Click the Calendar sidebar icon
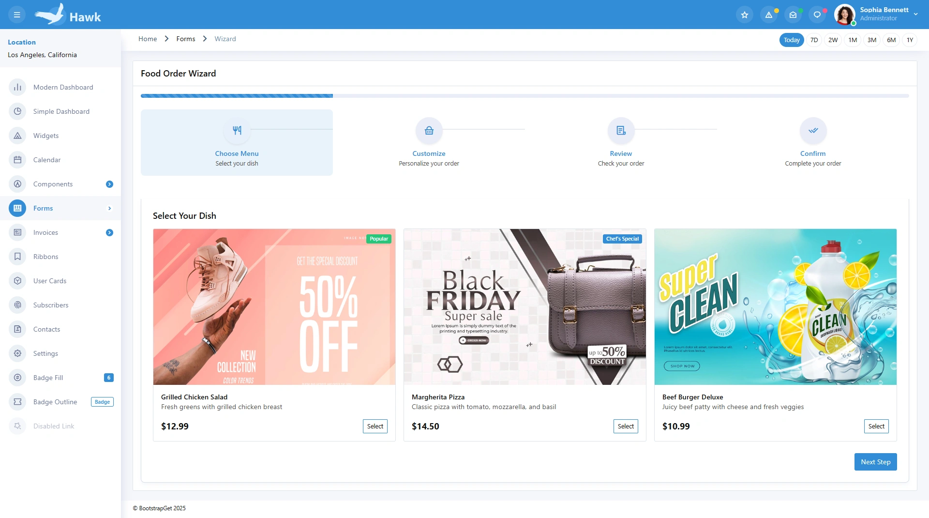Screen dimensions: 929x518 (17, 160)
